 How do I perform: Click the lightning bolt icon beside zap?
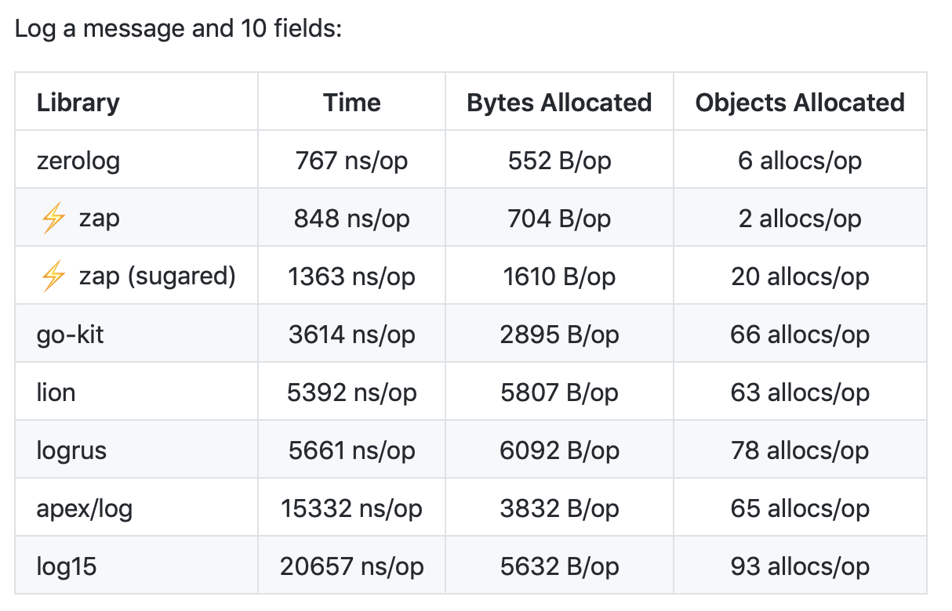tap(53, 219)
